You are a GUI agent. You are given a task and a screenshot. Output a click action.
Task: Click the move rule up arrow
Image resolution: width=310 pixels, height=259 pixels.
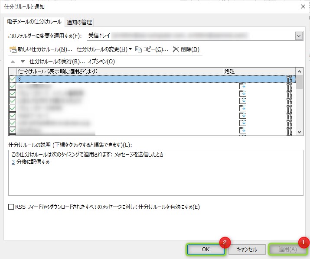click(x=13, y=62)
